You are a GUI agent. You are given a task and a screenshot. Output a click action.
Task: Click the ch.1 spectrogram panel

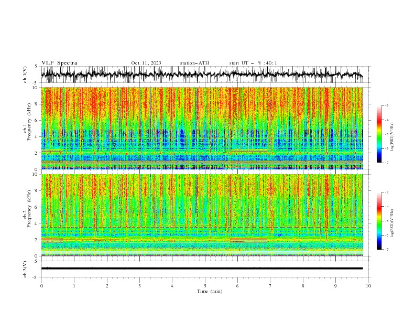202,128
